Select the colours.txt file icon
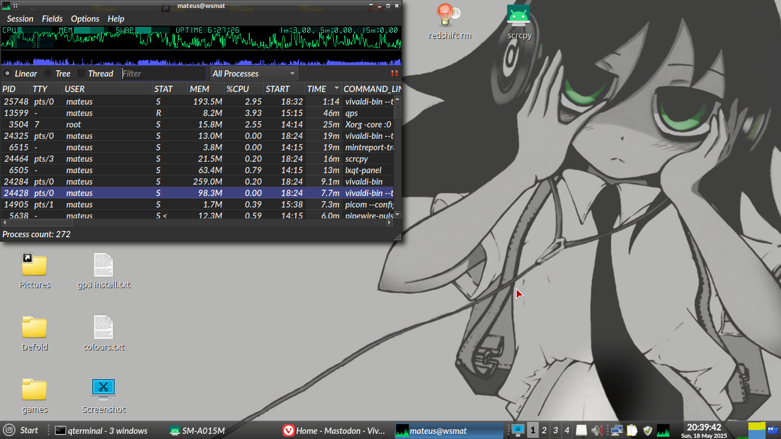Image resolution: width=781 pixels, height=439 pixels. pos(103,333)
